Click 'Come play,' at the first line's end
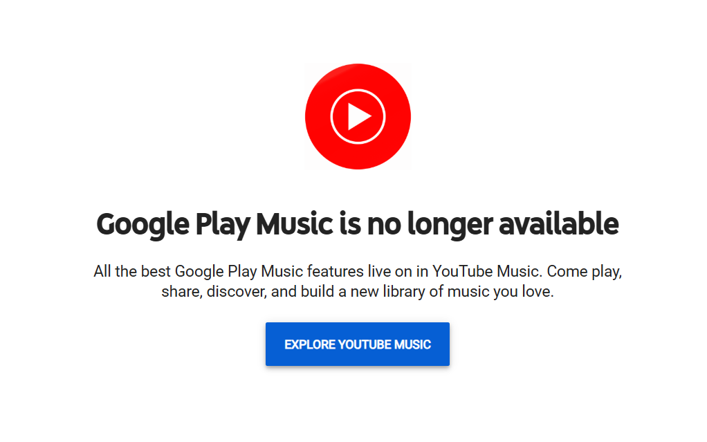Viewport: 707px width, 442px height. point(585,272)
